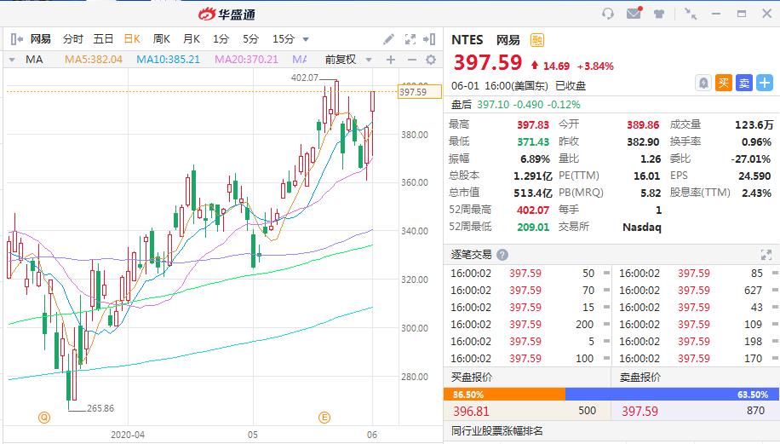Minimize the 华盛通 window
The width and height of the screenshot is (780, 444).
point(716,14)
